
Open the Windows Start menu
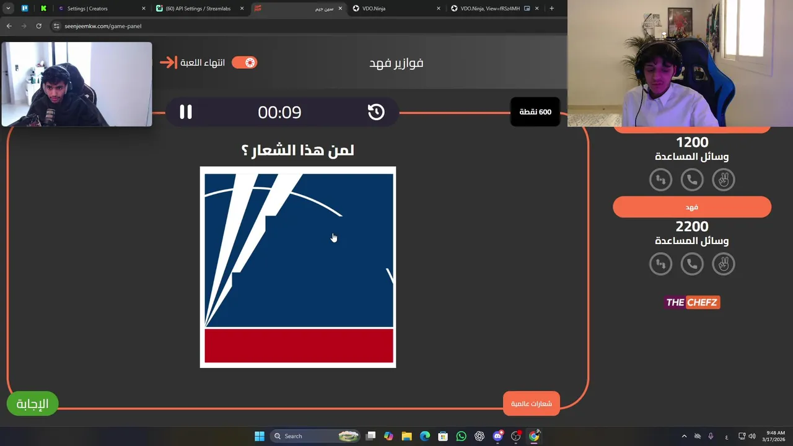(x=260, y=436)
